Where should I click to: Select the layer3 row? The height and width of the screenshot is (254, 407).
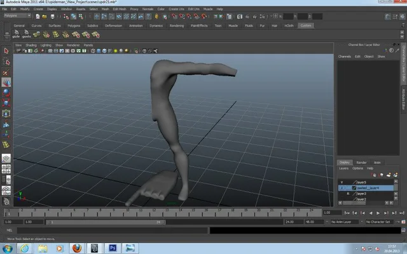[366, 194]
